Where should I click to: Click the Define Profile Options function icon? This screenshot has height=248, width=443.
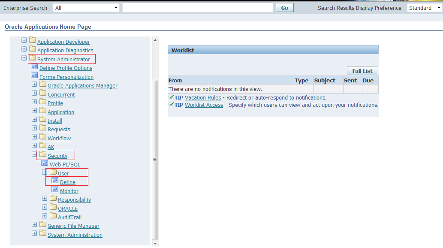[x=34, y=67]
